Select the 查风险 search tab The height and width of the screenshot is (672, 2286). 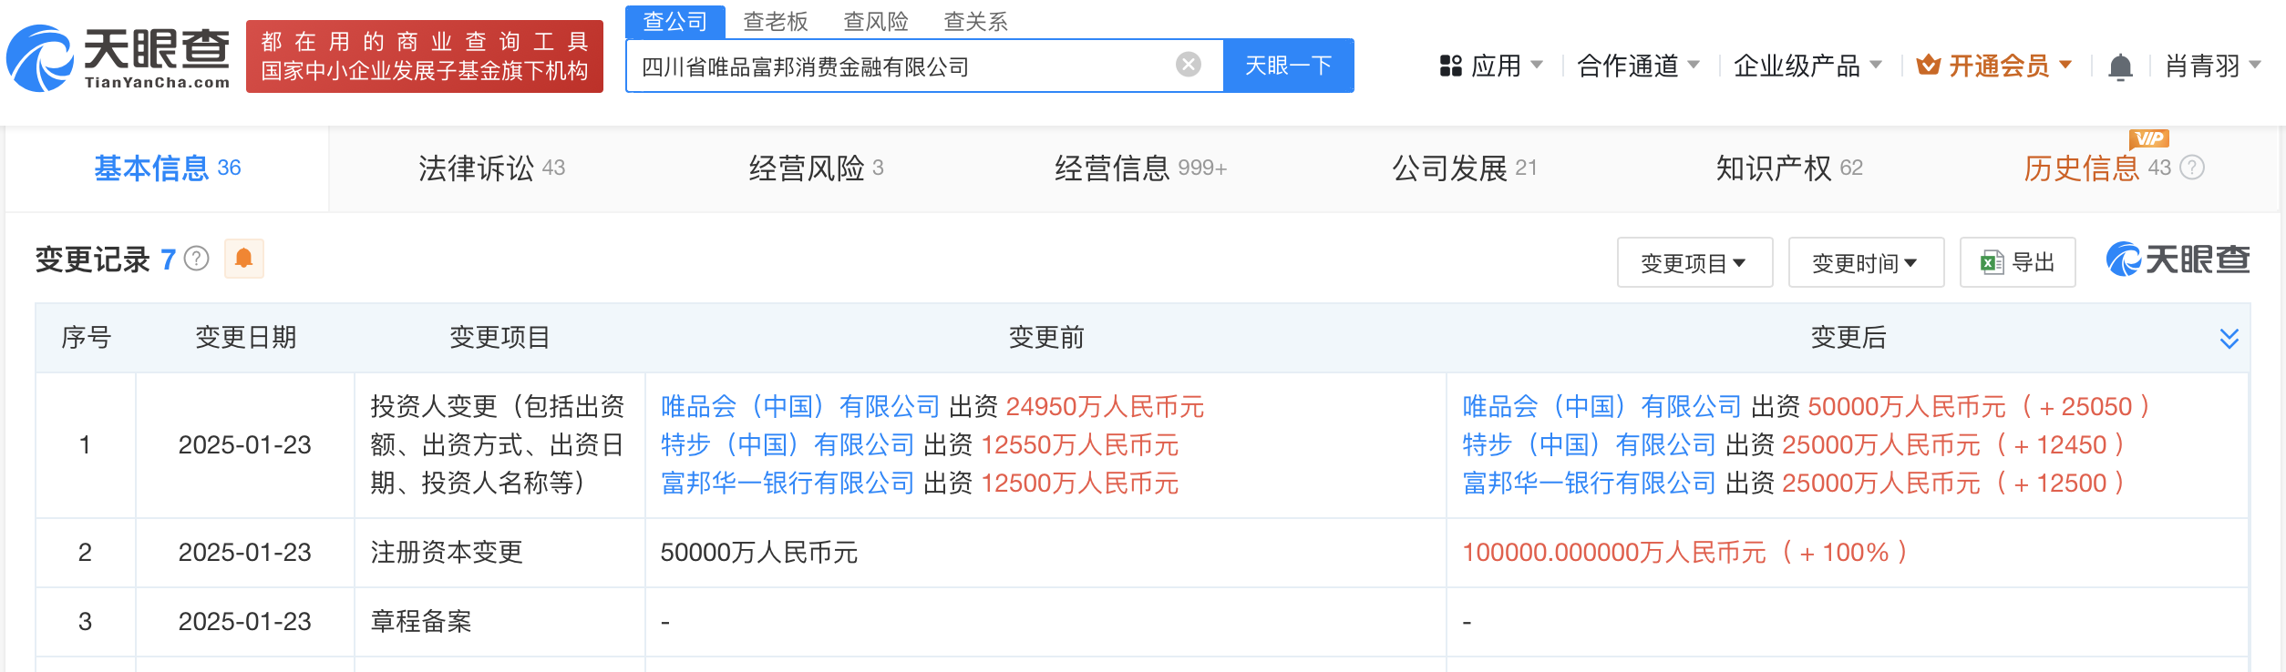876,21
